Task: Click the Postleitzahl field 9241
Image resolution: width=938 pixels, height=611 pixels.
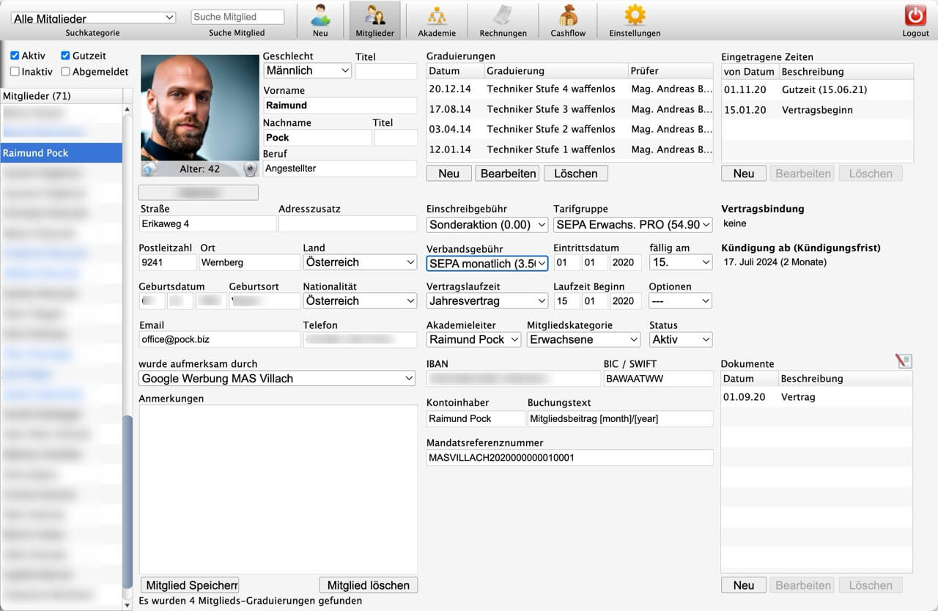Action: tap(168, 262)
